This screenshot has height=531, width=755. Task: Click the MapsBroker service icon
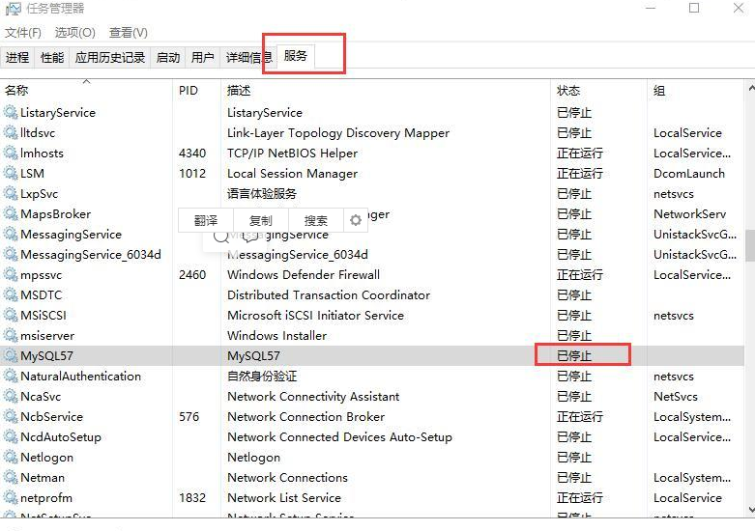[11, 214]
